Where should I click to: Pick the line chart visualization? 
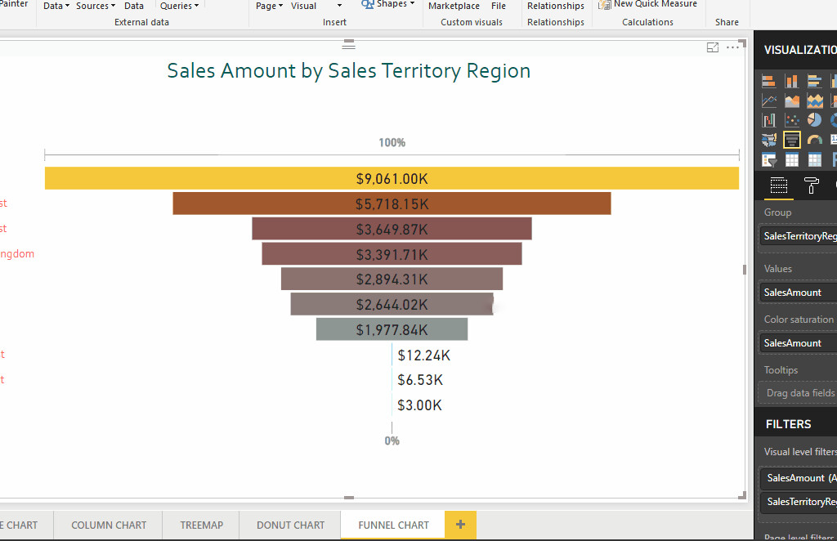pos(768,101)
